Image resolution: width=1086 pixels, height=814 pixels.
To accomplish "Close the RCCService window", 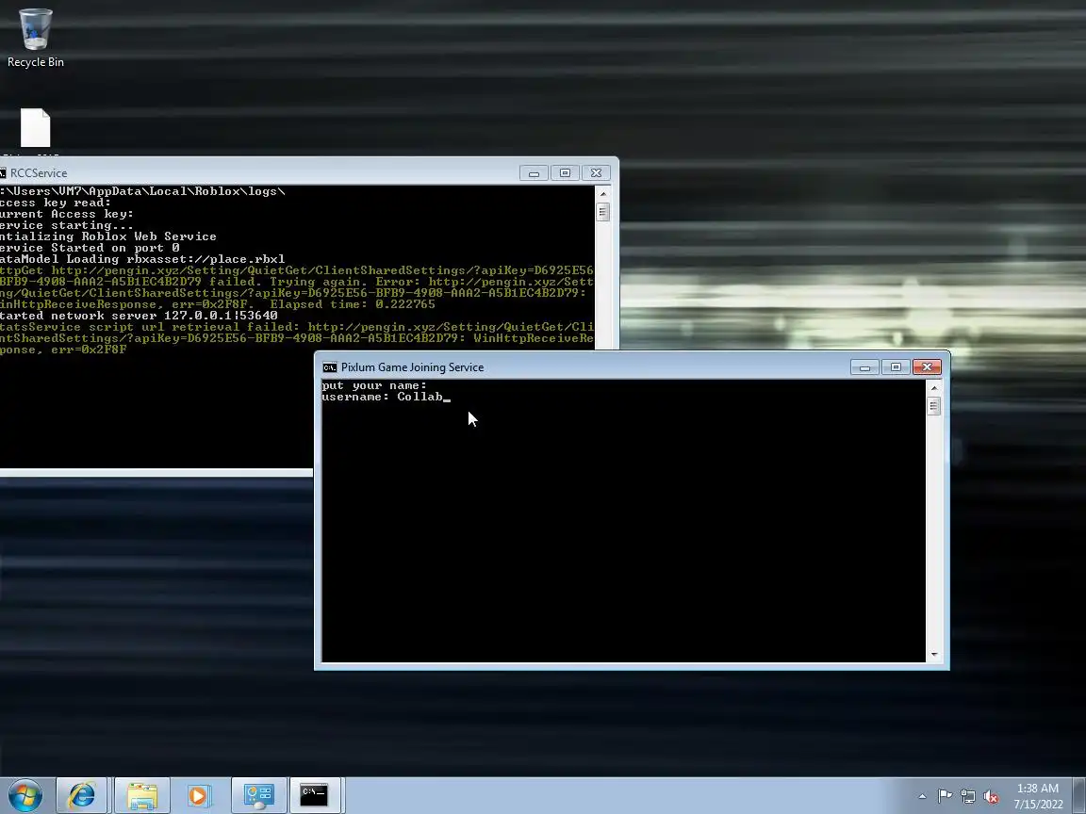I will 596,173.
